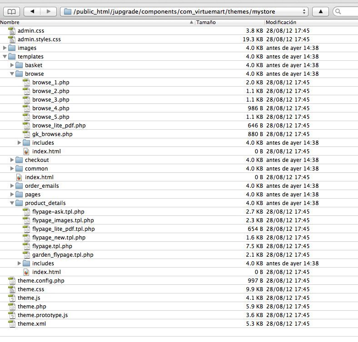Select the browse_lite_pdf.php file icon
The image size is (358, 342).
pyautogui.click(x=26, y=125)
